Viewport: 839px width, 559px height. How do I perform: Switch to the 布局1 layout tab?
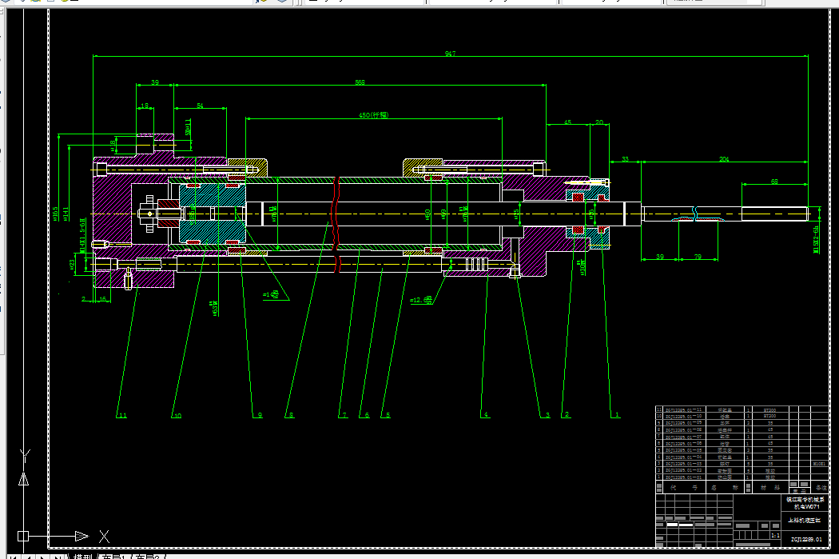click(x=113, y=557)
